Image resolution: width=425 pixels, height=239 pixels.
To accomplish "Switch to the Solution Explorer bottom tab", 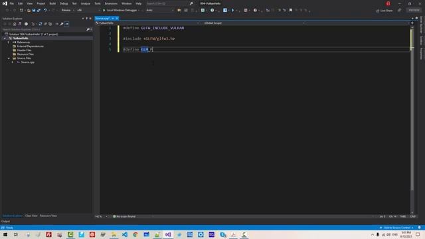I will 13,216.
